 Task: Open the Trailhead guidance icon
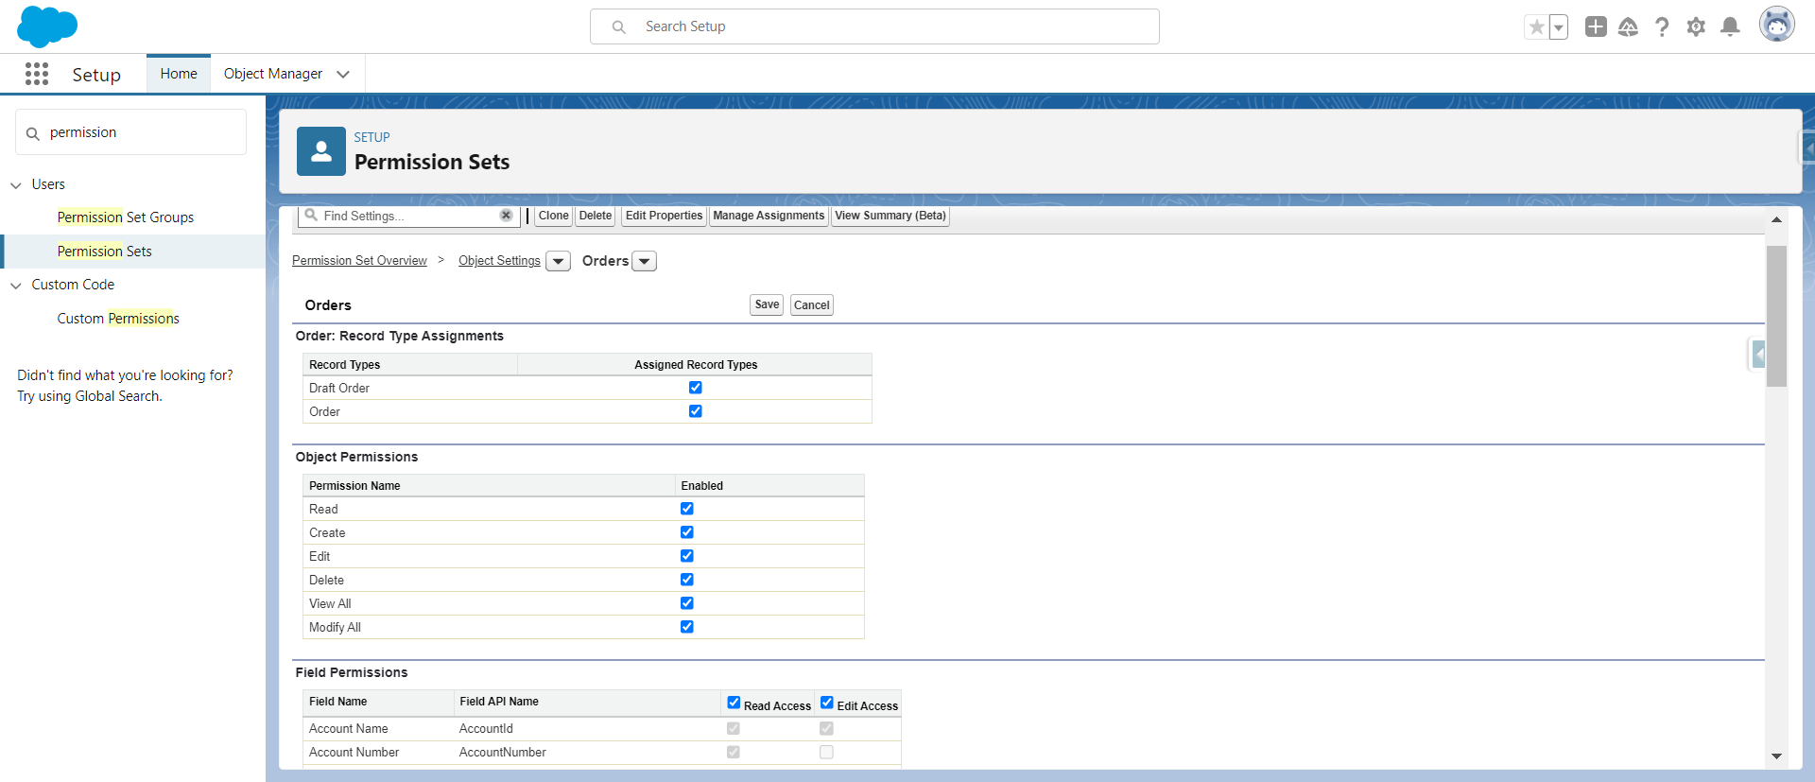tap(1628, 27)
